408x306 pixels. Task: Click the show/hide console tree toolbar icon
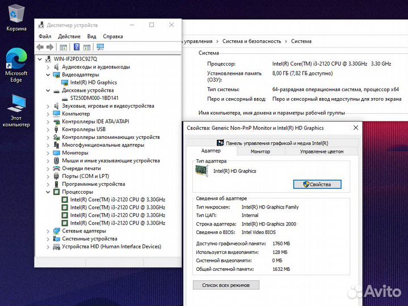pyautogui.click(x=63, y=47)
